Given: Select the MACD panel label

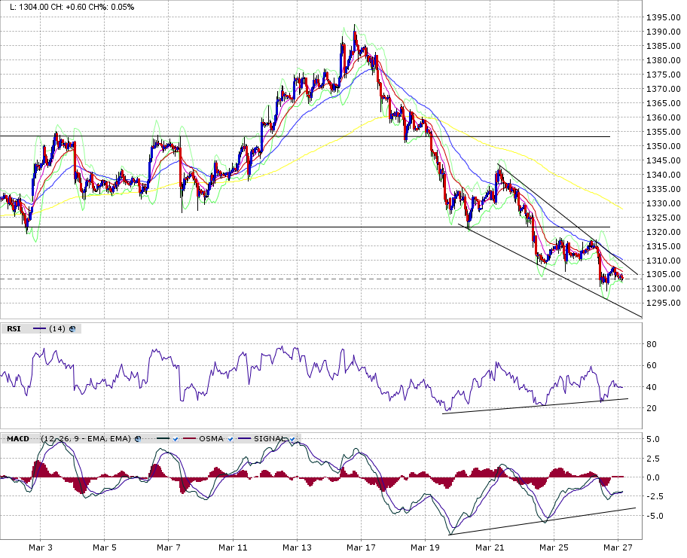Looking at the screenshot, I should pyautogui.click(x=18, y=438).
